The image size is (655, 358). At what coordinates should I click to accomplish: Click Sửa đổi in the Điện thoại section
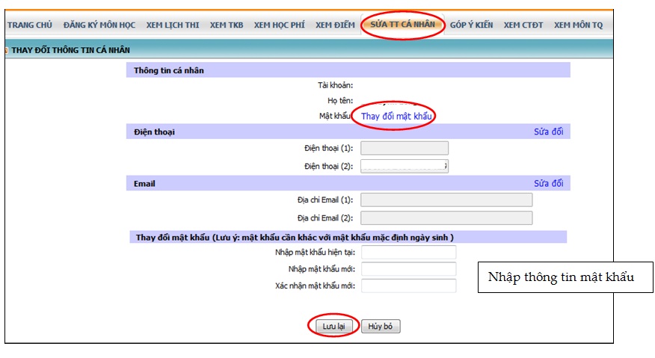tap(548, 132)
